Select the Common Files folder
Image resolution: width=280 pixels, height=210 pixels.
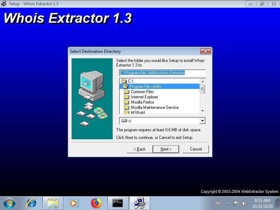click(x=160, y=92)
